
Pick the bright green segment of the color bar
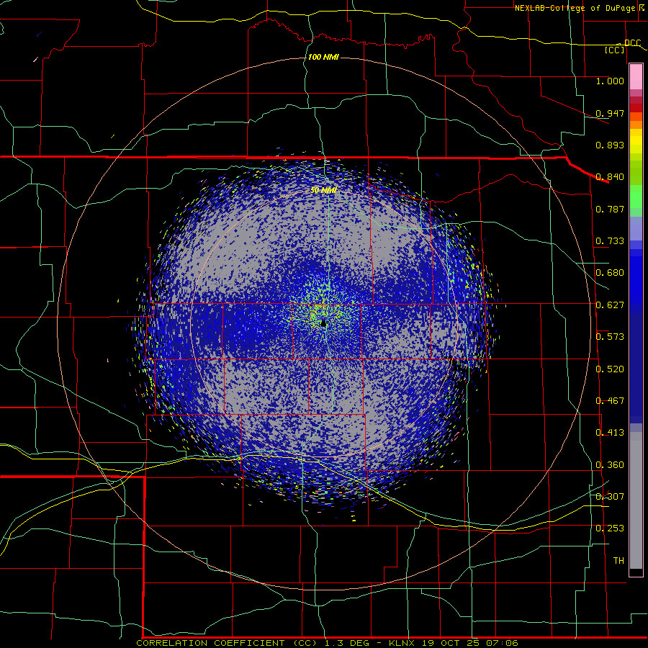click(x=636, y=197)
